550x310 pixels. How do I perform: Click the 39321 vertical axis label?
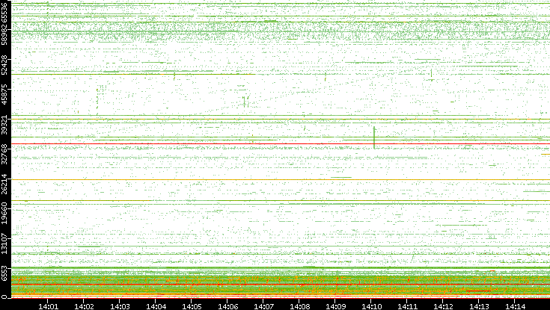[x=4, y=124]
